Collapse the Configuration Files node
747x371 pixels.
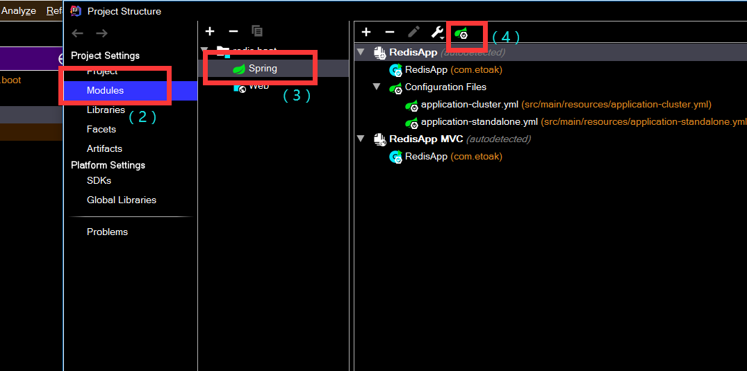[x=377, y=87]
